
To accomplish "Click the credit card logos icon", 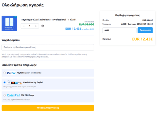I will [x=14, y=83].
